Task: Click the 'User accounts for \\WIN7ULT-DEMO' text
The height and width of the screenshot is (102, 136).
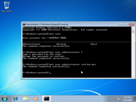Action: [x=44, y=38]
